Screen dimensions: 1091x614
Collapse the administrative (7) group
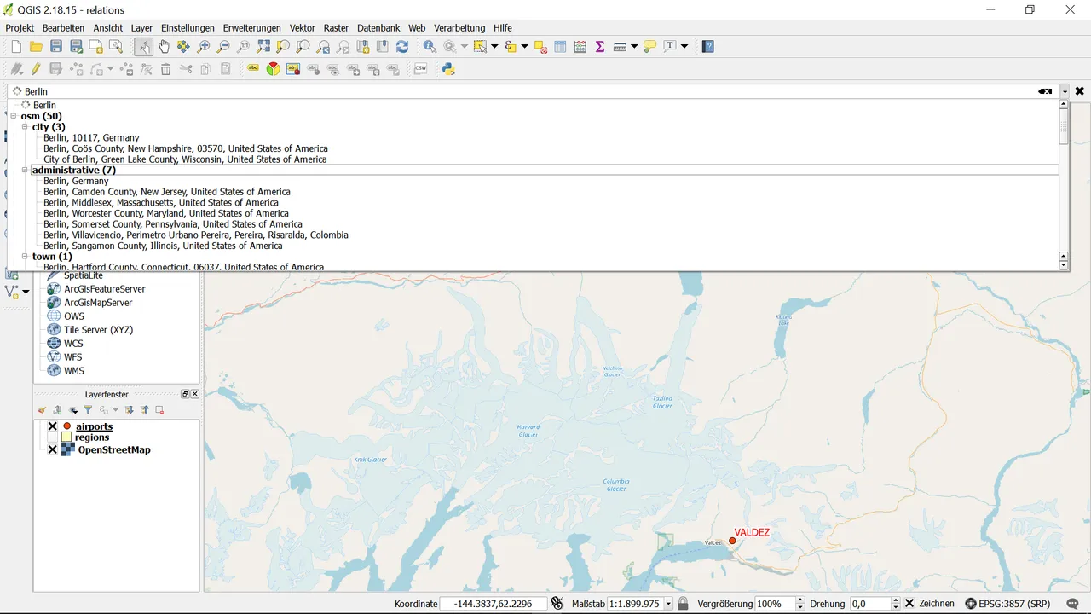click(25, 170)
